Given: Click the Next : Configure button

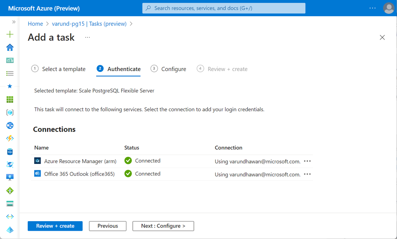Looking at the screenshot, I should (x=163, y=226).
